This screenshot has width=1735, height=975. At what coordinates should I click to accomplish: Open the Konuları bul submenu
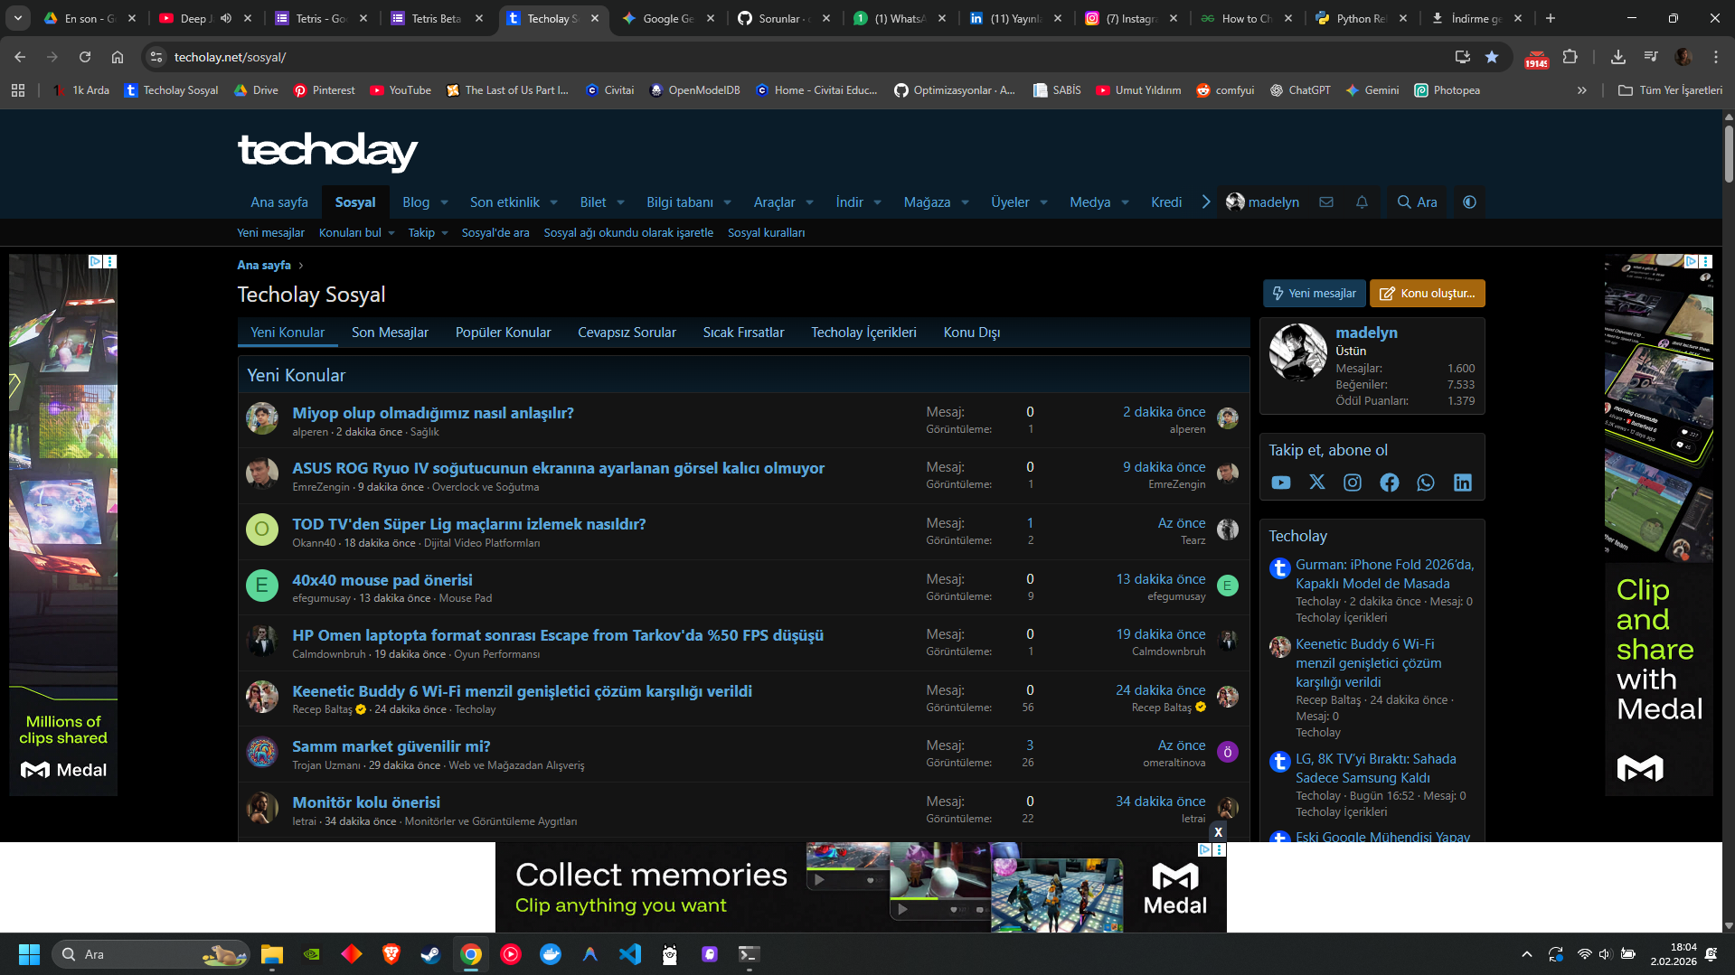(357, 233)
